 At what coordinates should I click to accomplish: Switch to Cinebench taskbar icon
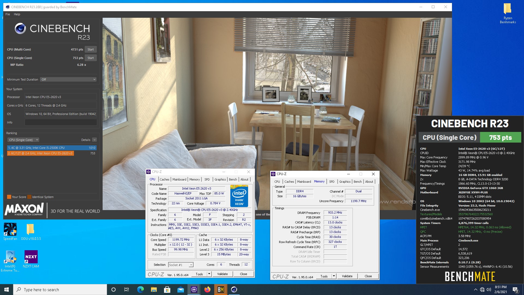pos(234,290)
